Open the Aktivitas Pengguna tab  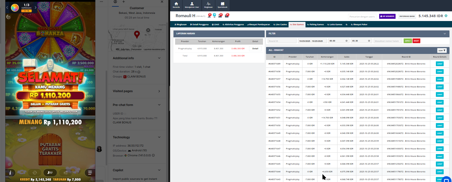click(233, 24)
